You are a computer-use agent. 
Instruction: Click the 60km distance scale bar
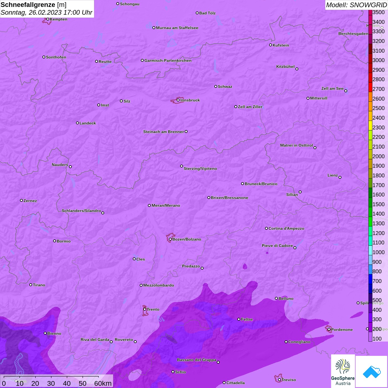pos(51,377)
